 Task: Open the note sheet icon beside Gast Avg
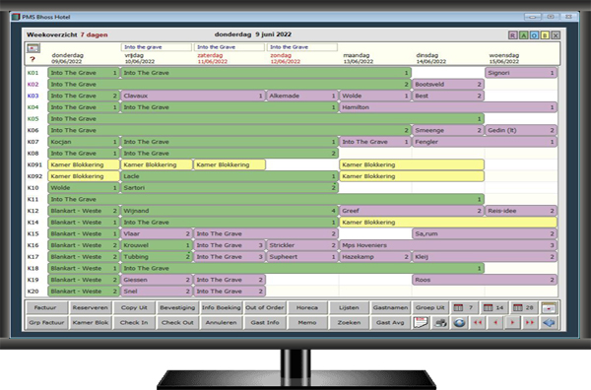tap(421, 323)
